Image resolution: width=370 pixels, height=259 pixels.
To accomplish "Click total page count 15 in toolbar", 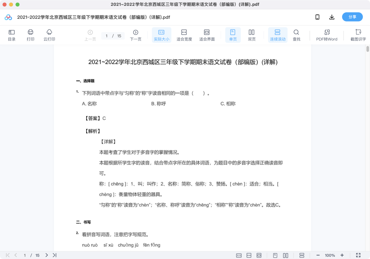I will pyautogui.click(x=119, y=36).
